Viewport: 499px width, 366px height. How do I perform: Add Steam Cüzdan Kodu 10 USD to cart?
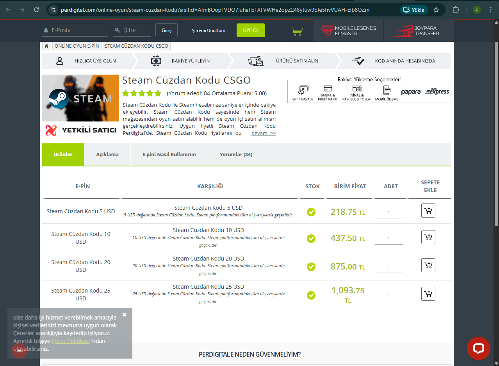point(428,237)
